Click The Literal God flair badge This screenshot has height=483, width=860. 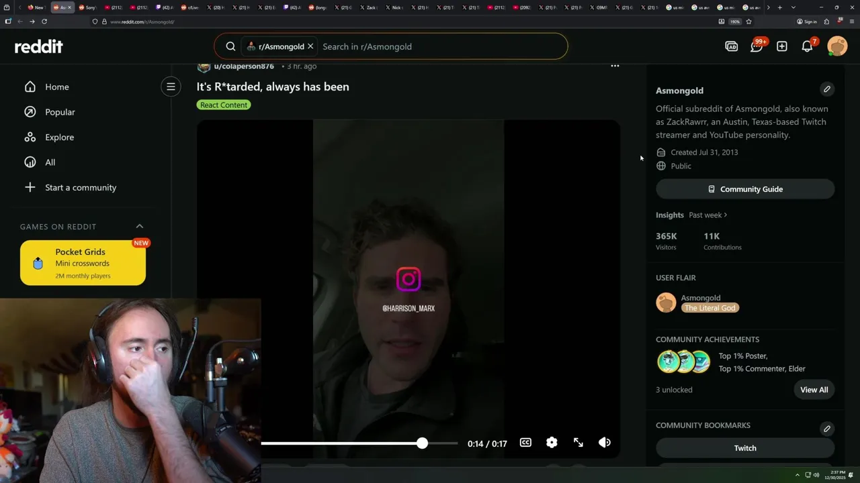[x=710, y=308]
